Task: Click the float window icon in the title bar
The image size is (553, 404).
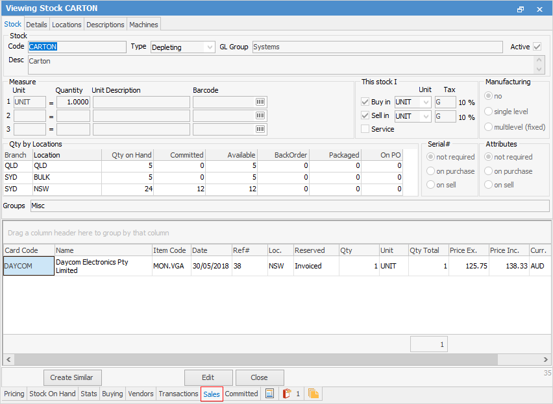Action: (521, 8)
